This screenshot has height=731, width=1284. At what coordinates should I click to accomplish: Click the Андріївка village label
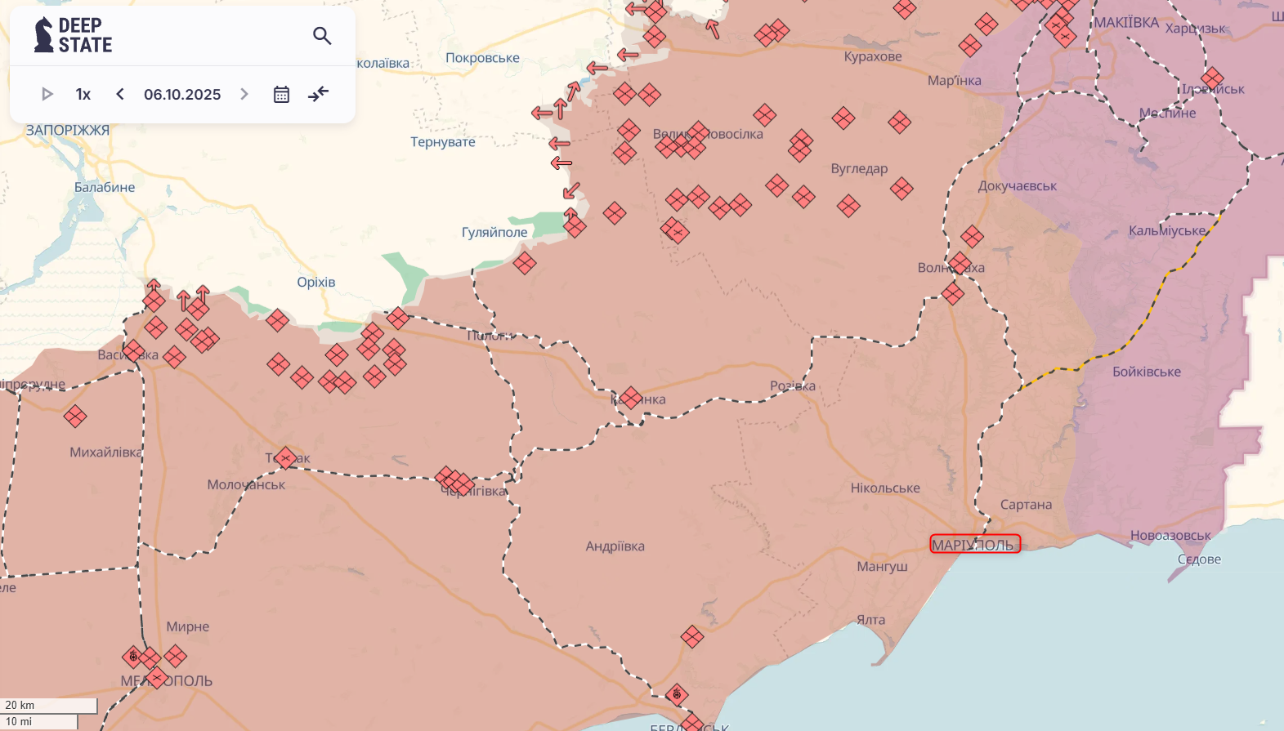coord(615,546)
